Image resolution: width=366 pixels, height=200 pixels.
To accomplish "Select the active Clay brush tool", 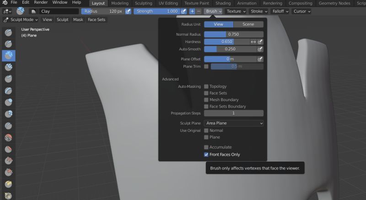I will coord(9,56).
